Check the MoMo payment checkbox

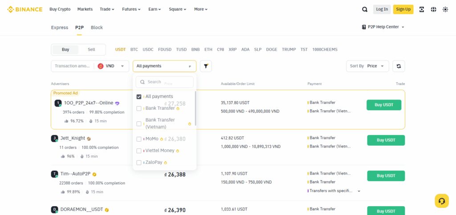coord(139,139)
